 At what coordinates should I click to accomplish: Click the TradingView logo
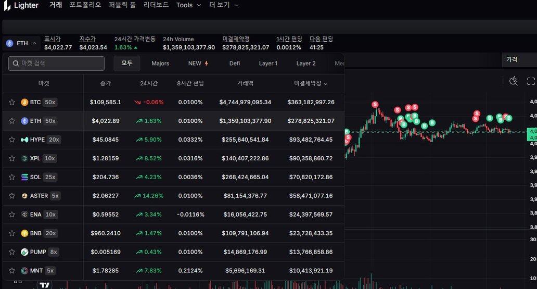pos(45,285)
